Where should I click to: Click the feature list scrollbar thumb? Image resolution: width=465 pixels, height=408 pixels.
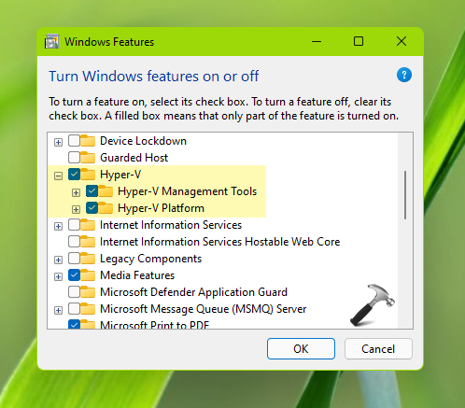click(x=405, y=195)
